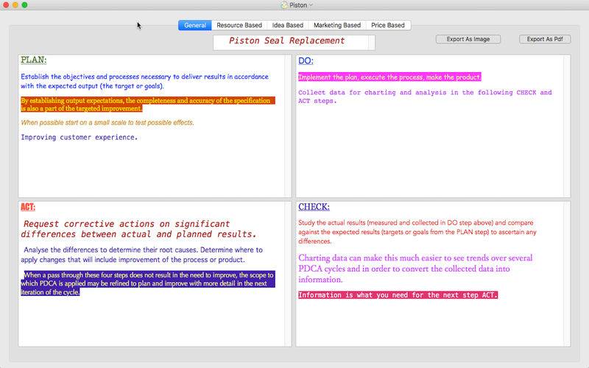Click the PLAN: heading
This screenshot has height=368, width=589.
[x=34, y=60]
